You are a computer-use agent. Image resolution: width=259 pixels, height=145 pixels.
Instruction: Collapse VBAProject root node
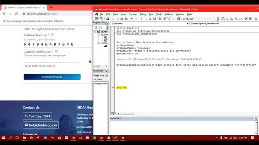95,32
